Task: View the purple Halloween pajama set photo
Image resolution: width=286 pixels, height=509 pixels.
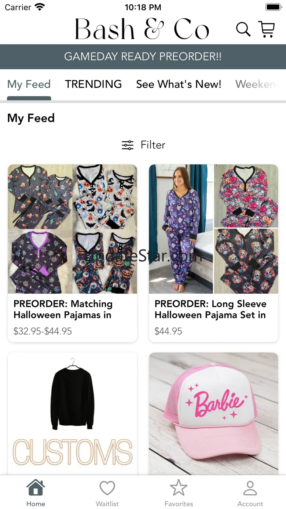Action: [x=181, y=229]
